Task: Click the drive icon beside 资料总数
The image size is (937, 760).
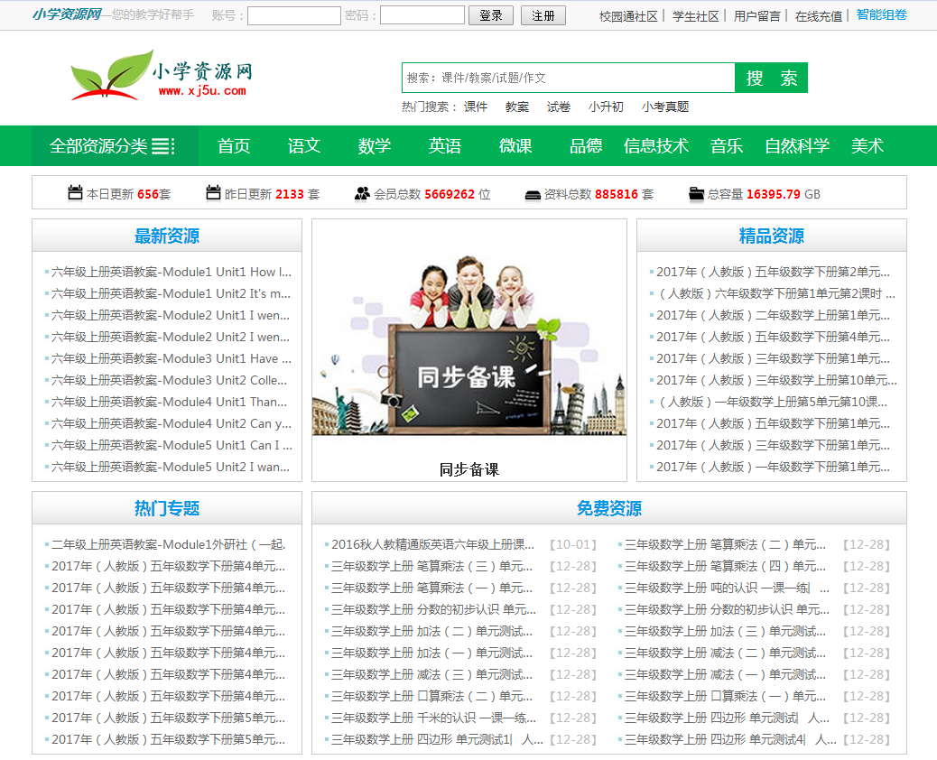Action: [x=533, y=194]
